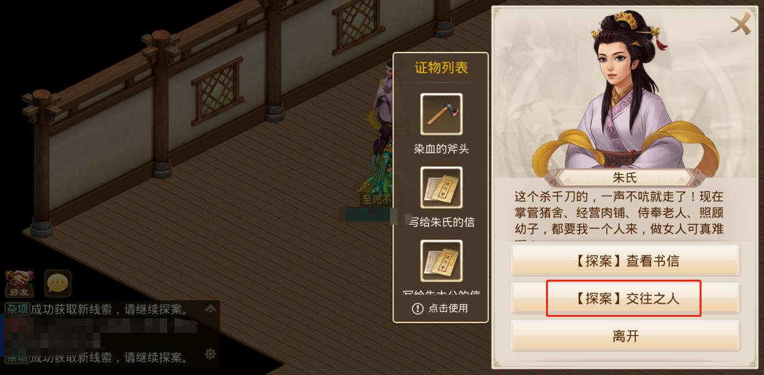The image size is (764, 375).
Task: Click the 写给朱氏的信 text label
Action: 441,222
